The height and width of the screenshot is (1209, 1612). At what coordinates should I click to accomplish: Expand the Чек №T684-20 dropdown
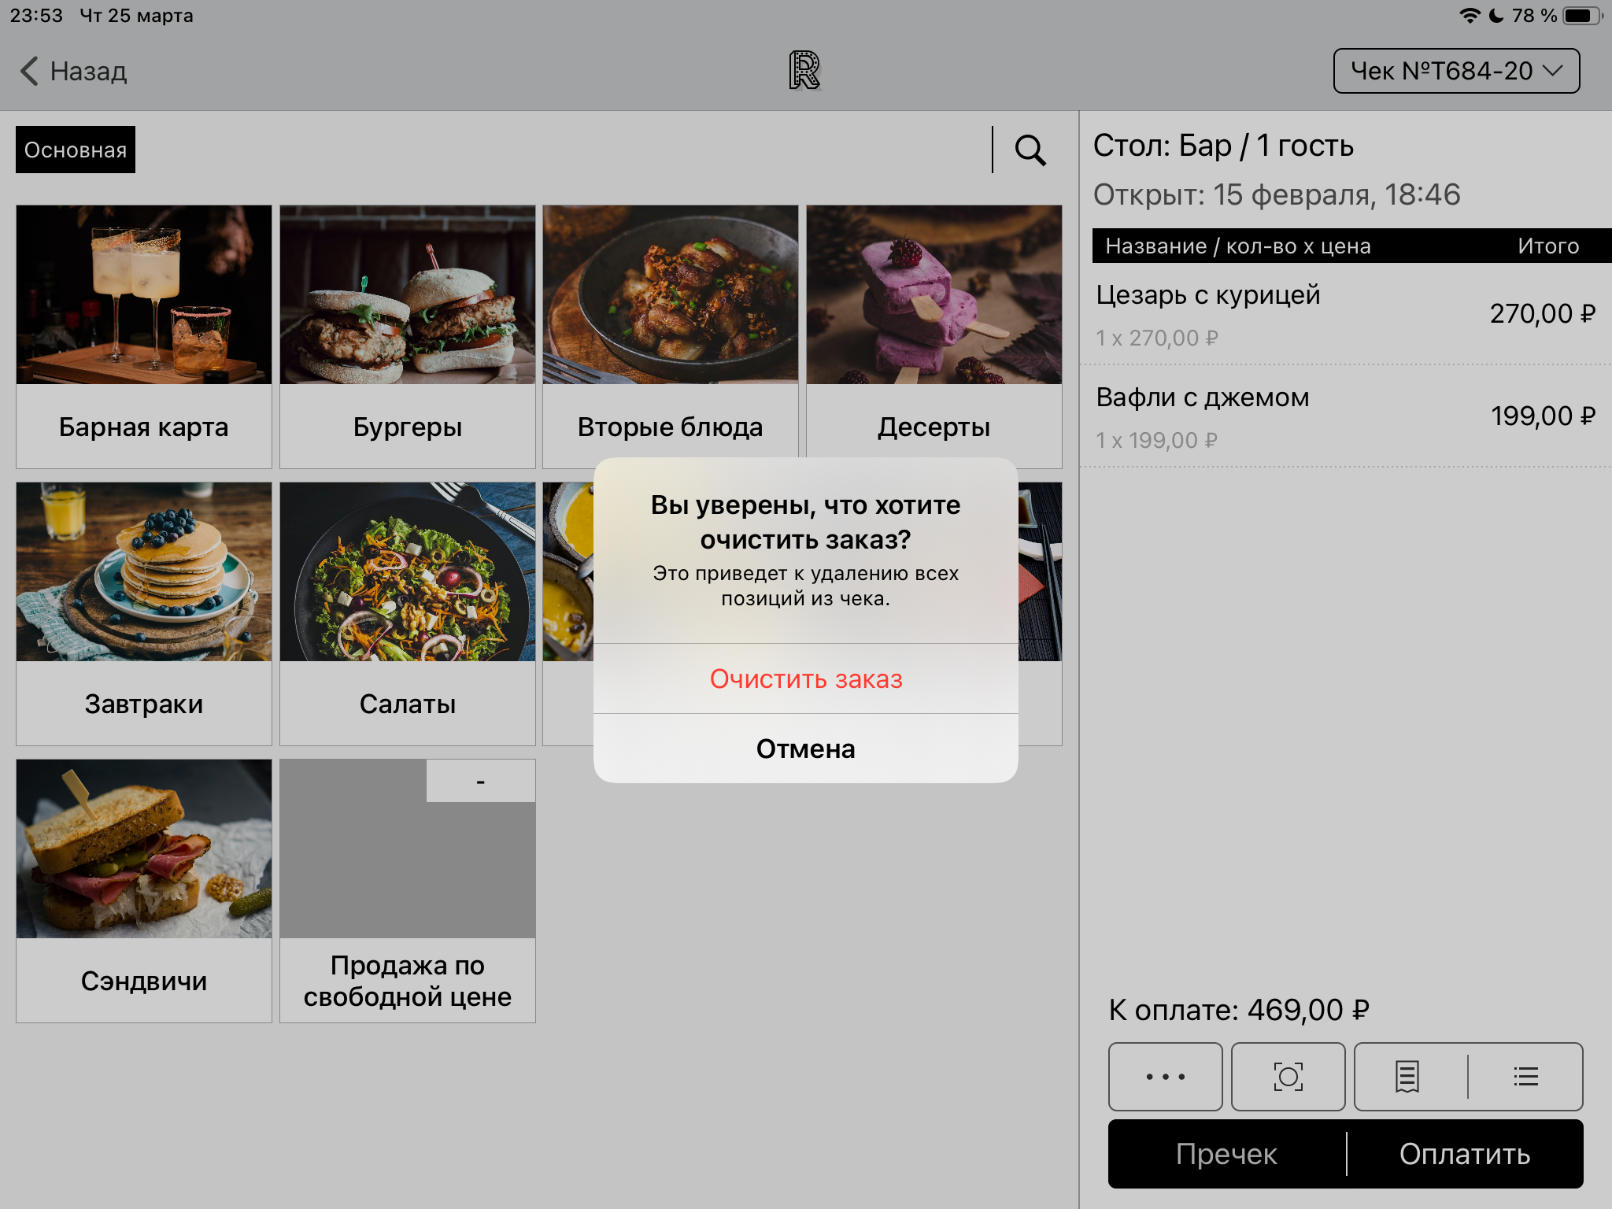[1456, 71]
